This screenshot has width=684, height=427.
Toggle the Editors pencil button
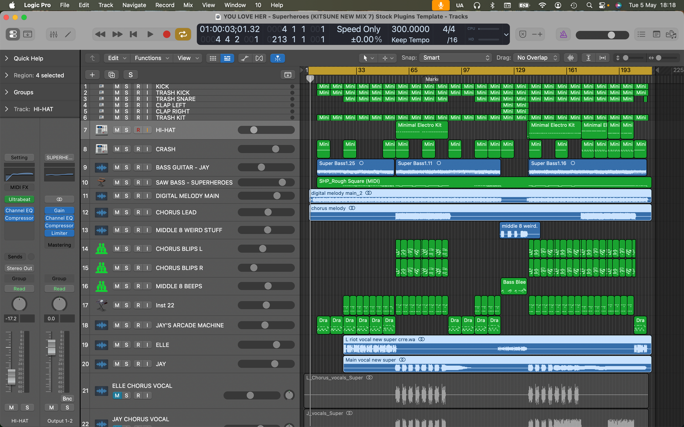coord(68,34)
